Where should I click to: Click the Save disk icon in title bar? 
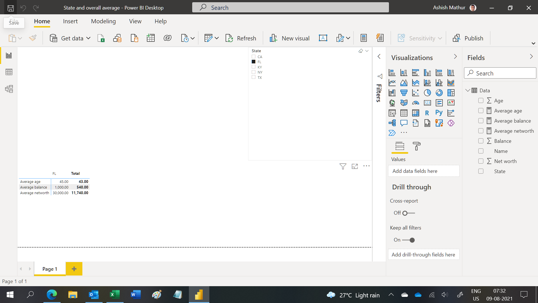point(11,8)
